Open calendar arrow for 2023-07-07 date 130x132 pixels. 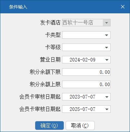107,97
